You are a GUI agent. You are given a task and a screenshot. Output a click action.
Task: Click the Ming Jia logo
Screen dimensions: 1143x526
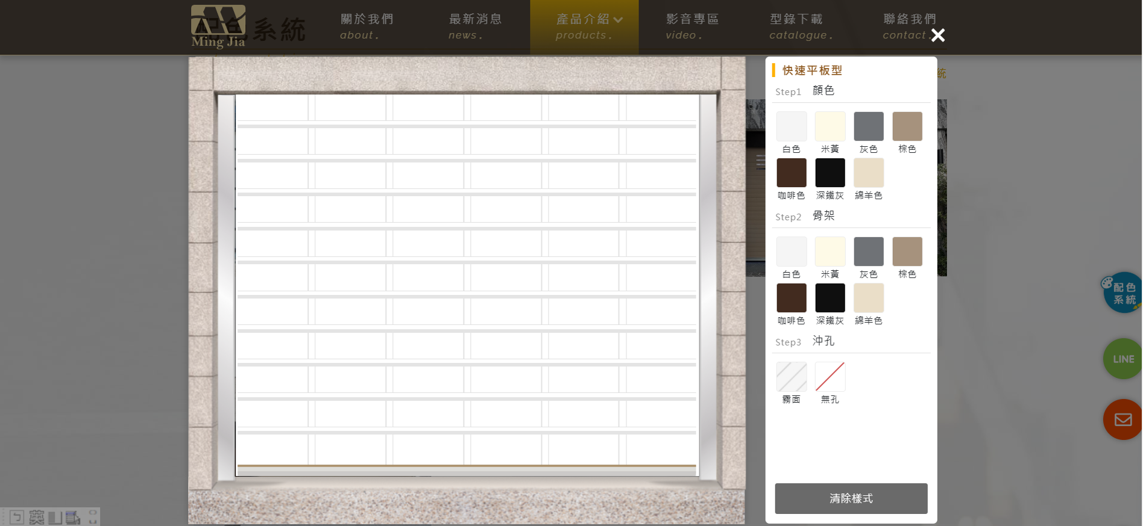point(218,26)
